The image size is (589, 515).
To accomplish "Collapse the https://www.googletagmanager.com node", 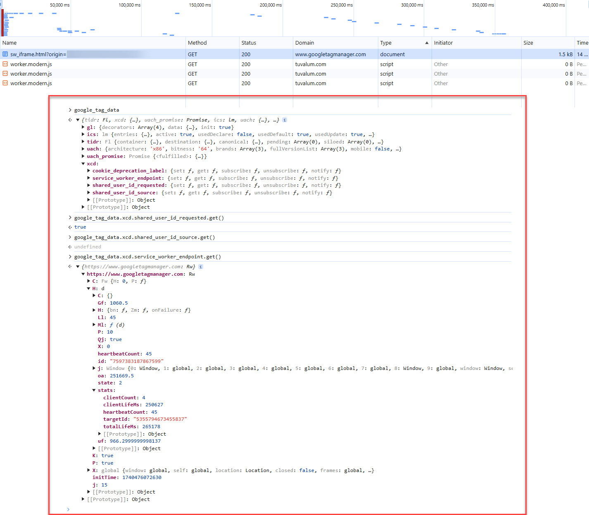I will point(83,274).
